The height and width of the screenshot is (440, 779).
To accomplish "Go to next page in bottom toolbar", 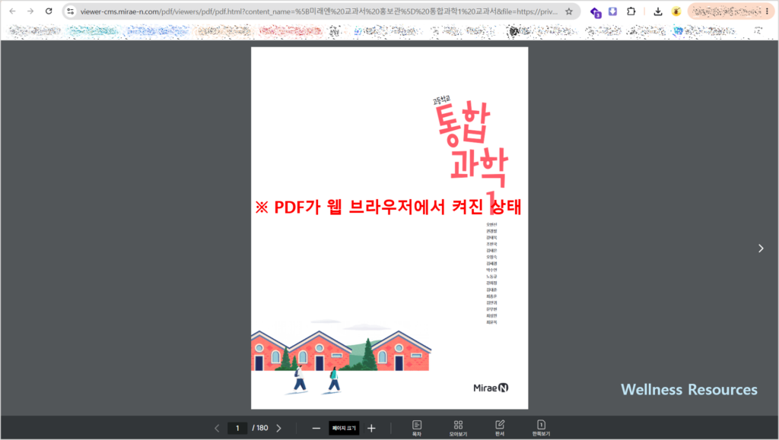I will click(278, 428).
